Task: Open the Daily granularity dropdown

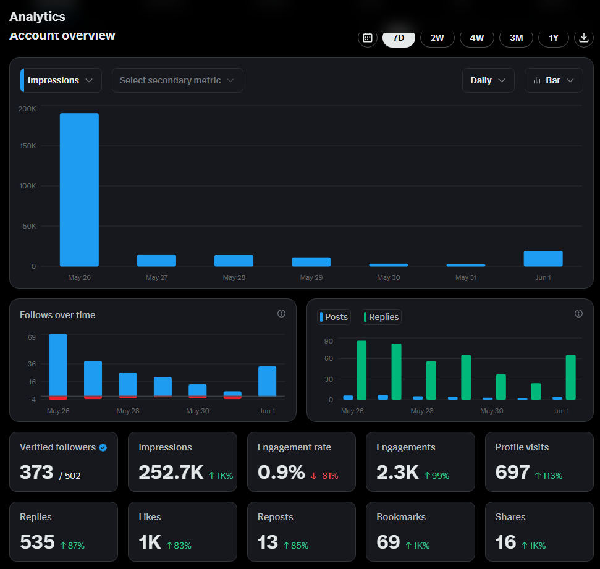Action: coord(488,80)
